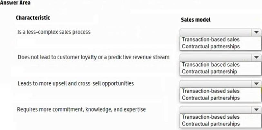
Task: Click "Does not lead to customer loyalty" statement
Action: (93, 57)
